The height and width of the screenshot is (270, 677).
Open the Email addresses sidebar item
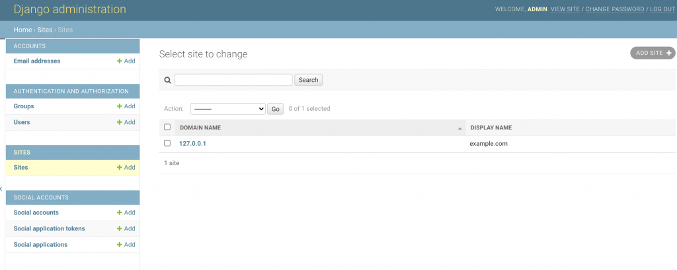(x=37, y=61)
